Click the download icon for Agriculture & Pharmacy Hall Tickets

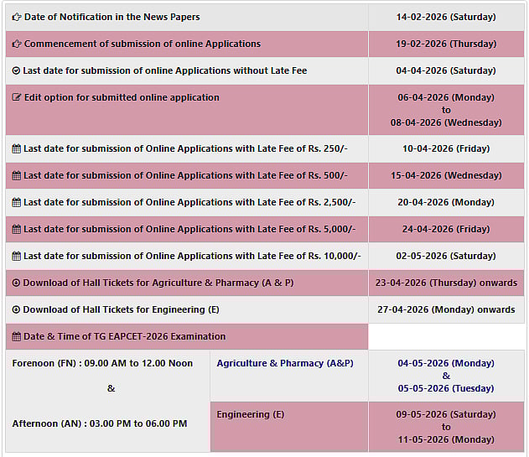(16, 283)
